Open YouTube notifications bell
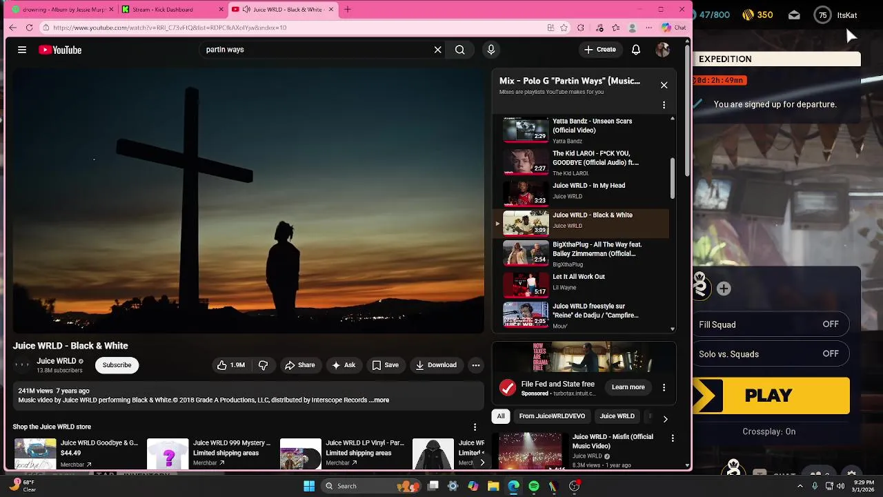 (x=636, y=50)
